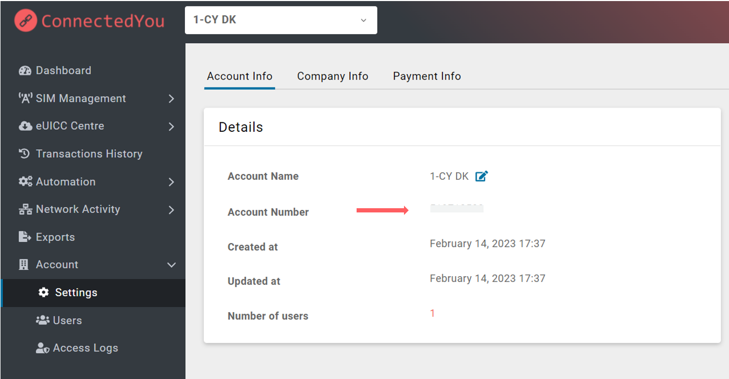Screen dimensions: 729x379
Task: Expand the eUICC Centre submenu chevron
Action: [171, 127]
